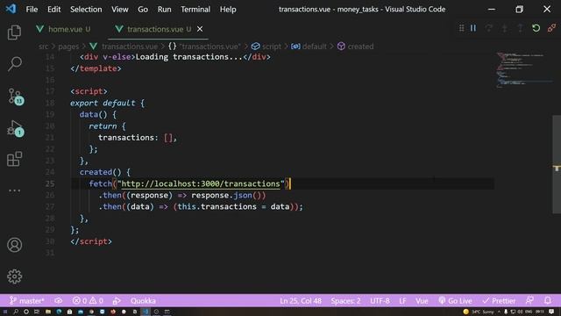This screenshot has width=561, height=316.
Task: Click the debug Step Over button
Action: point(489,28)
